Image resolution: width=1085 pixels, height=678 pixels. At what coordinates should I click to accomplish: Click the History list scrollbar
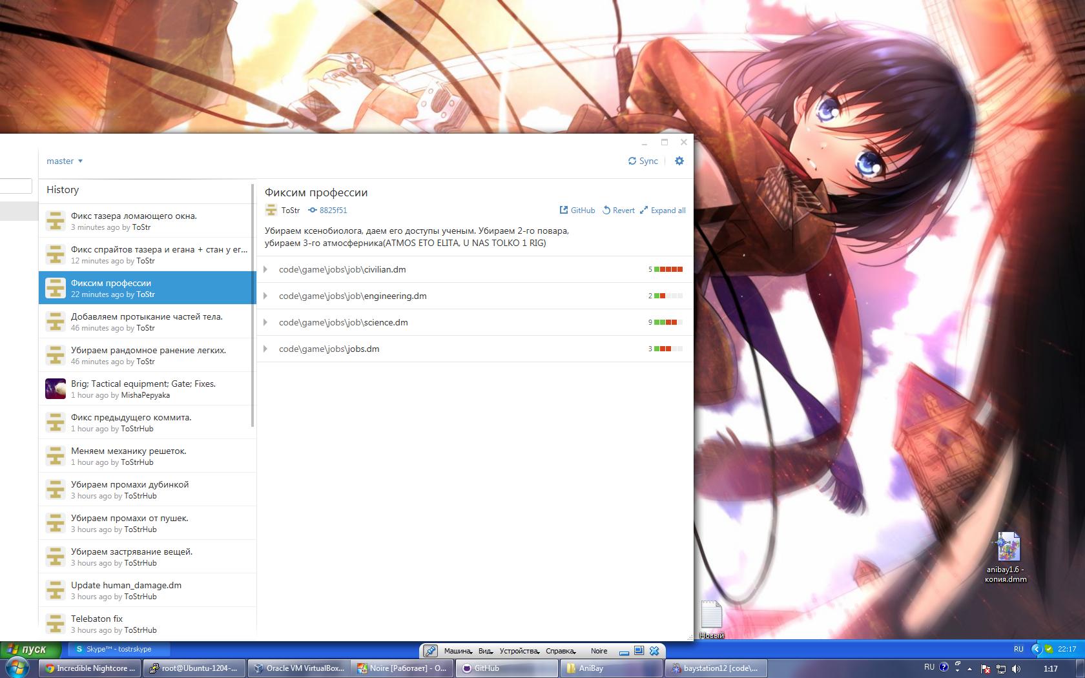[253, 305]
